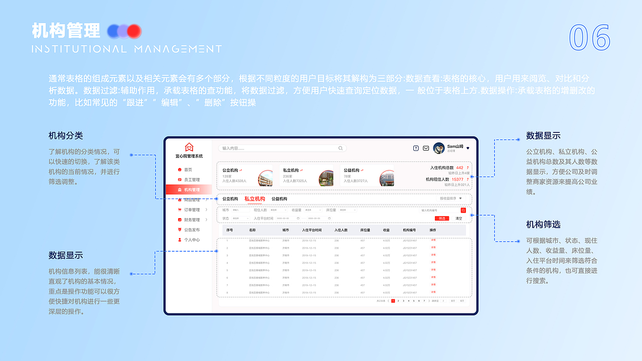Image resolution: width=642 pixels, height=361 pixels.
Task: Switch to the 公益机构 tab
Action: (279, 199)
